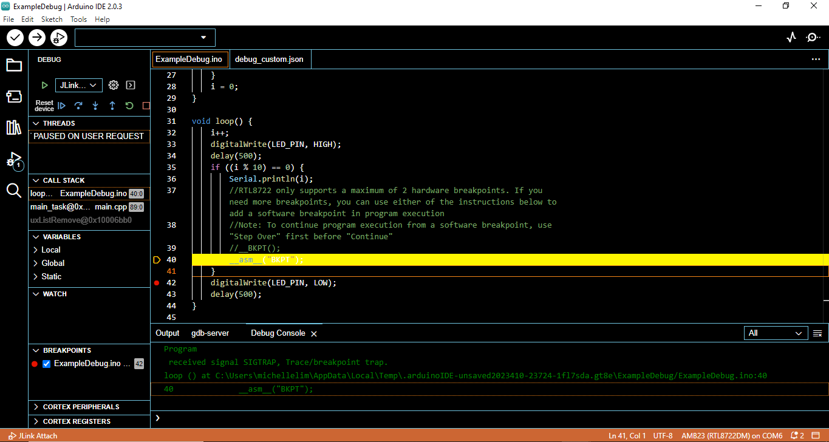Open the Search sidebar
The height and width of the screenshot is (442, 829).
point(14,191)
